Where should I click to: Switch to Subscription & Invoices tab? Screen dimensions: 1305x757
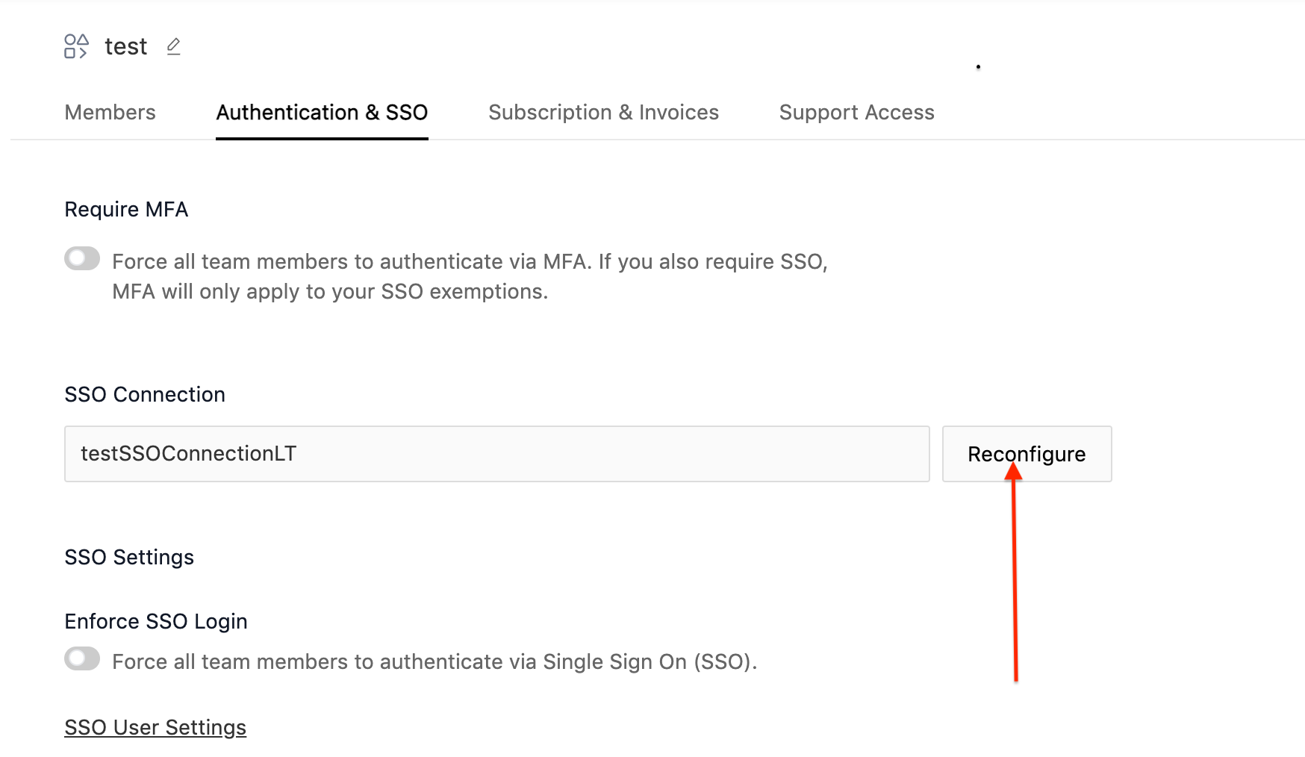tap(603, 113)
